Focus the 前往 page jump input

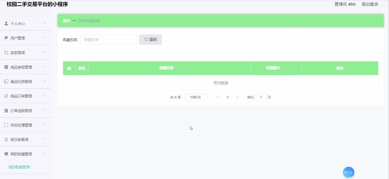pyautogui.click(x=261, y=97)
